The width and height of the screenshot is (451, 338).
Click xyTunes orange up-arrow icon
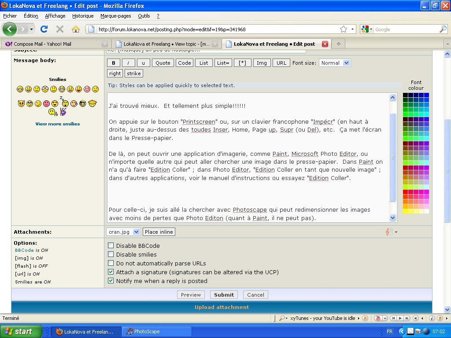pos(440,318)
